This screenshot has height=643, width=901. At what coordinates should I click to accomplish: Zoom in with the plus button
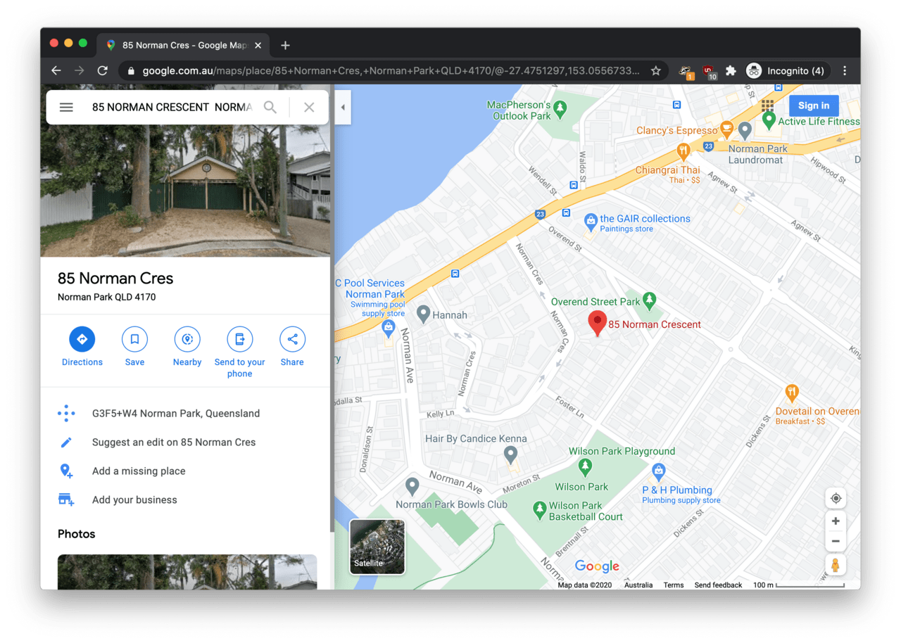[x=836, y=521]
